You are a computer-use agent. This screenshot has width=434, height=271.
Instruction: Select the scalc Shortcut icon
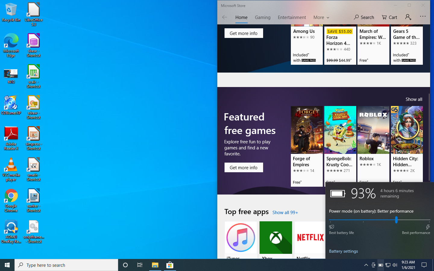tap(33, 76)
